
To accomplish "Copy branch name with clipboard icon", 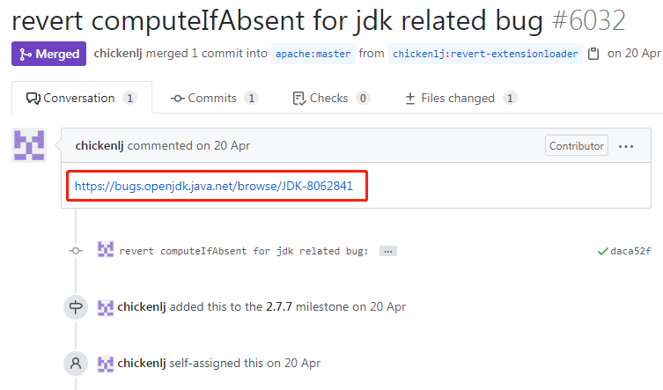I will tap(593, 54).
